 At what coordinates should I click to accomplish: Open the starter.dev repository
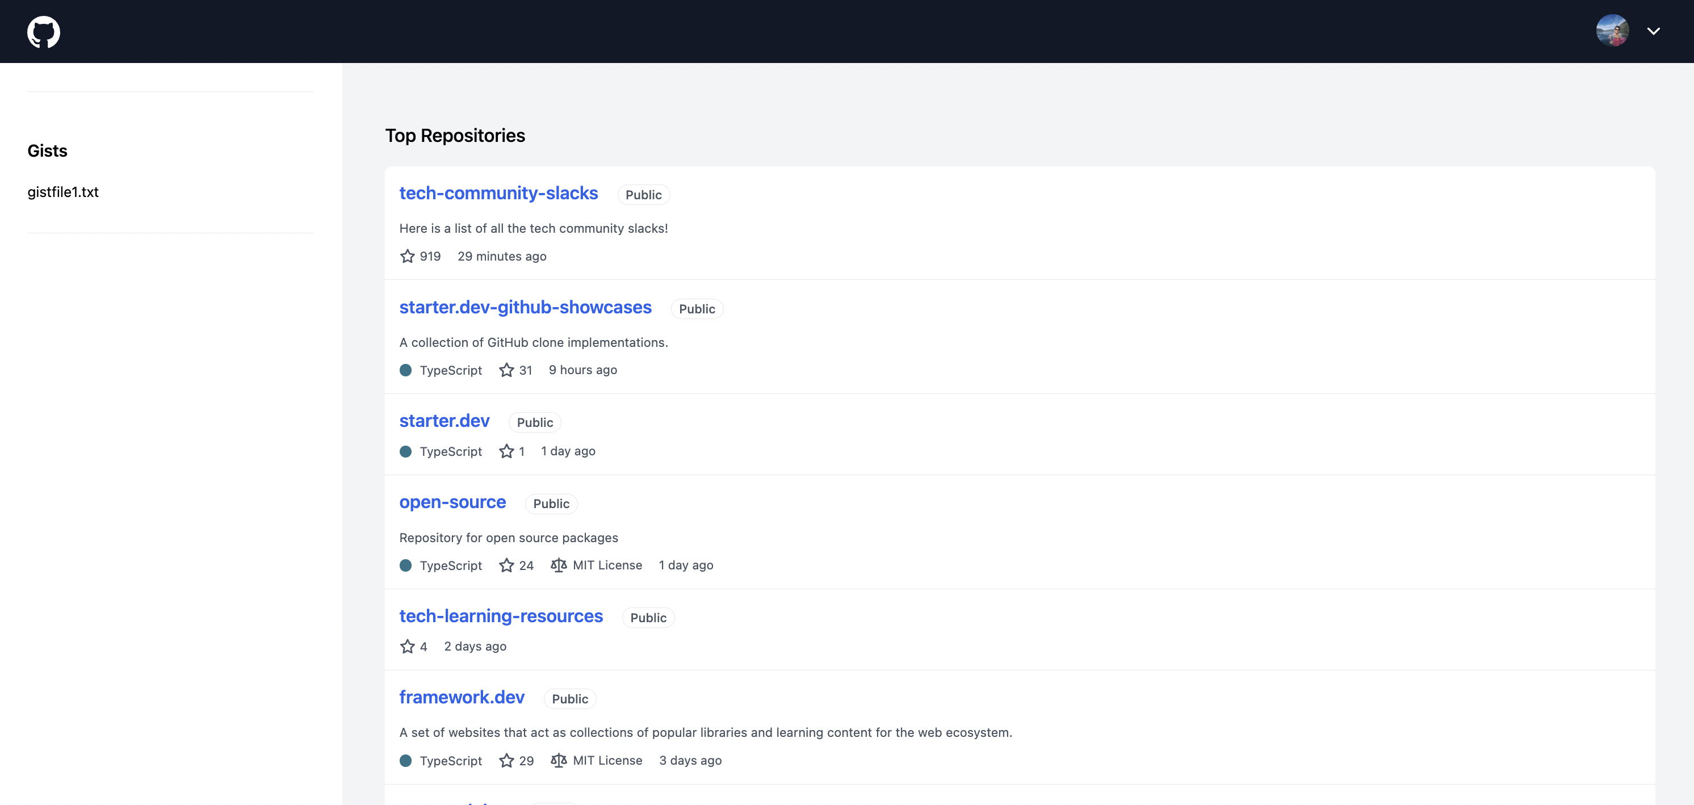point(444,421)
